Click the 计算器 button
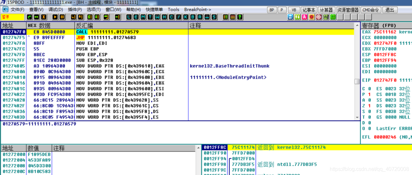Viewport: 412px width, 175px height. [x=326, y=10]
